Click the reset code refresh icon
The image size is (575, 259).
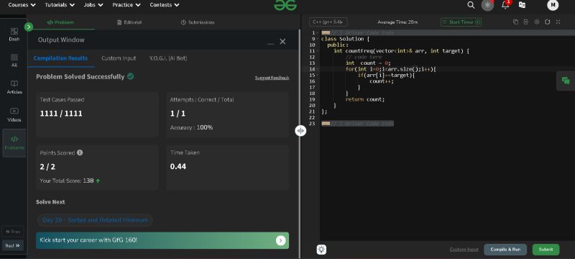(x=547, y=22)
